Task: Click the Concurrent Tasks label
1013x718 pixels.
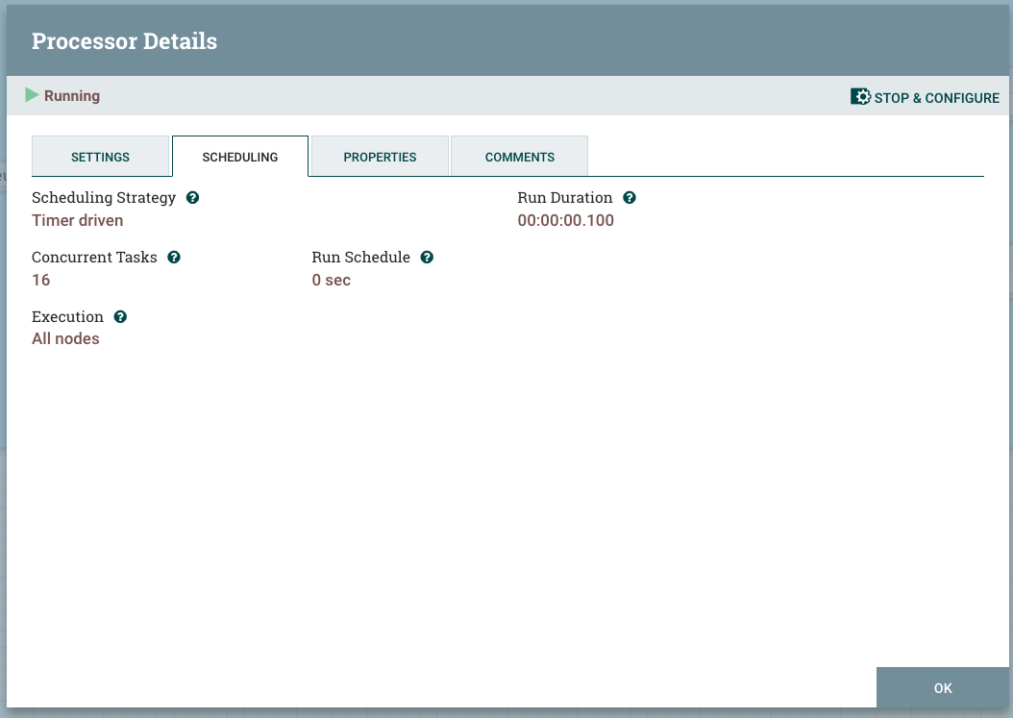Action: pos(94,258)
